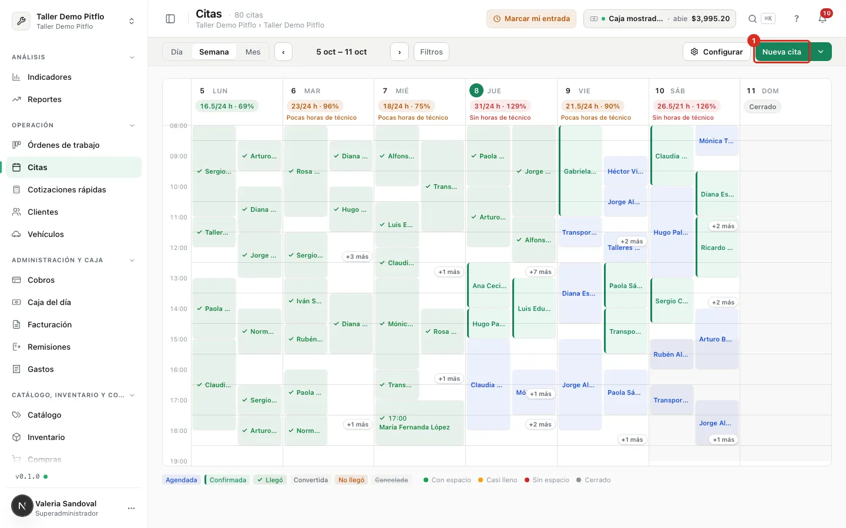846x528 pixels.
Task: Go to next week arrow
Action: click(399, 52)
